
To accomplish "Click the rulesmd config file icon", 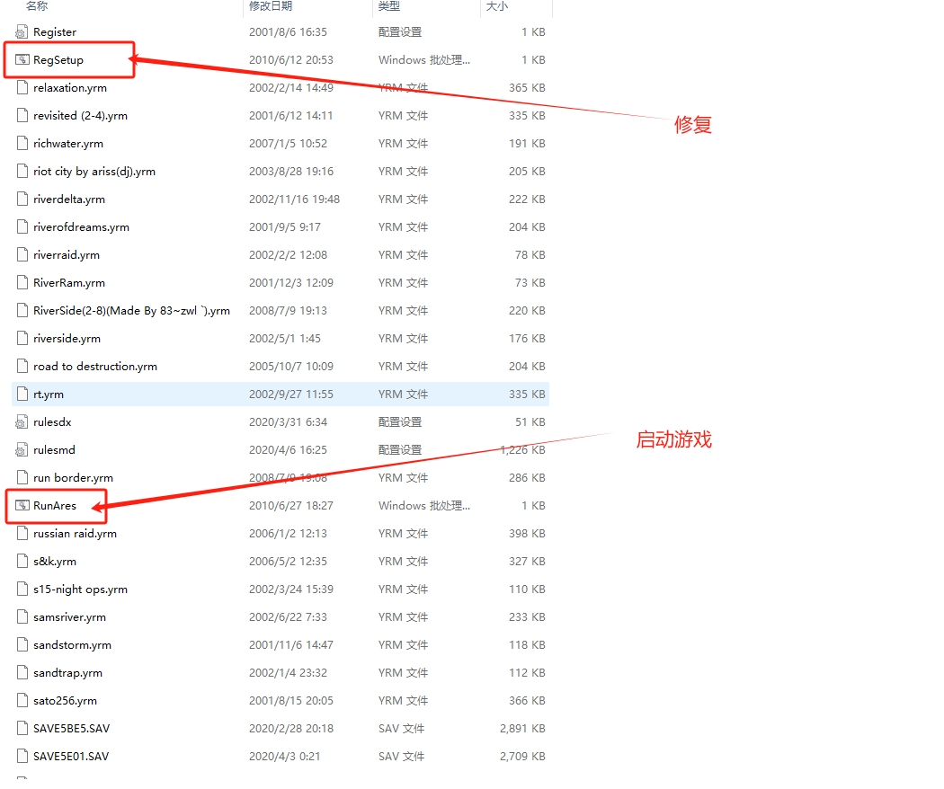I will [x=22, y=450].
